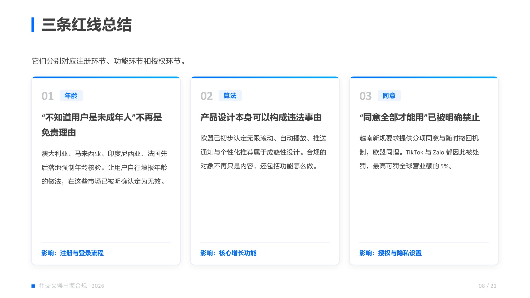The image size is (530, 298).
Task: Click paragraph starting with 越南新规要求提供分项同意
Action: 419,152
